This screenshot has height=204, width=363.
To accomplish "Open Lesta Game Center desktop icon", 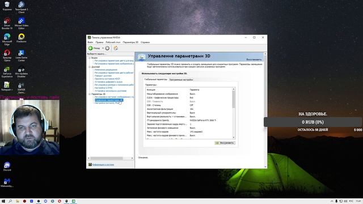I will pos(22,56).
